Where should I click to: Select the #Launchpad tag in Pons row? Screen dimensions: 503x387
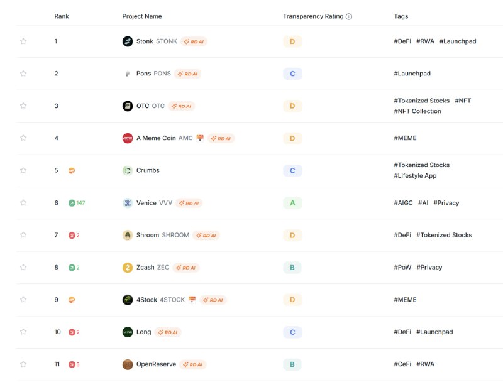tap(412, 74)
